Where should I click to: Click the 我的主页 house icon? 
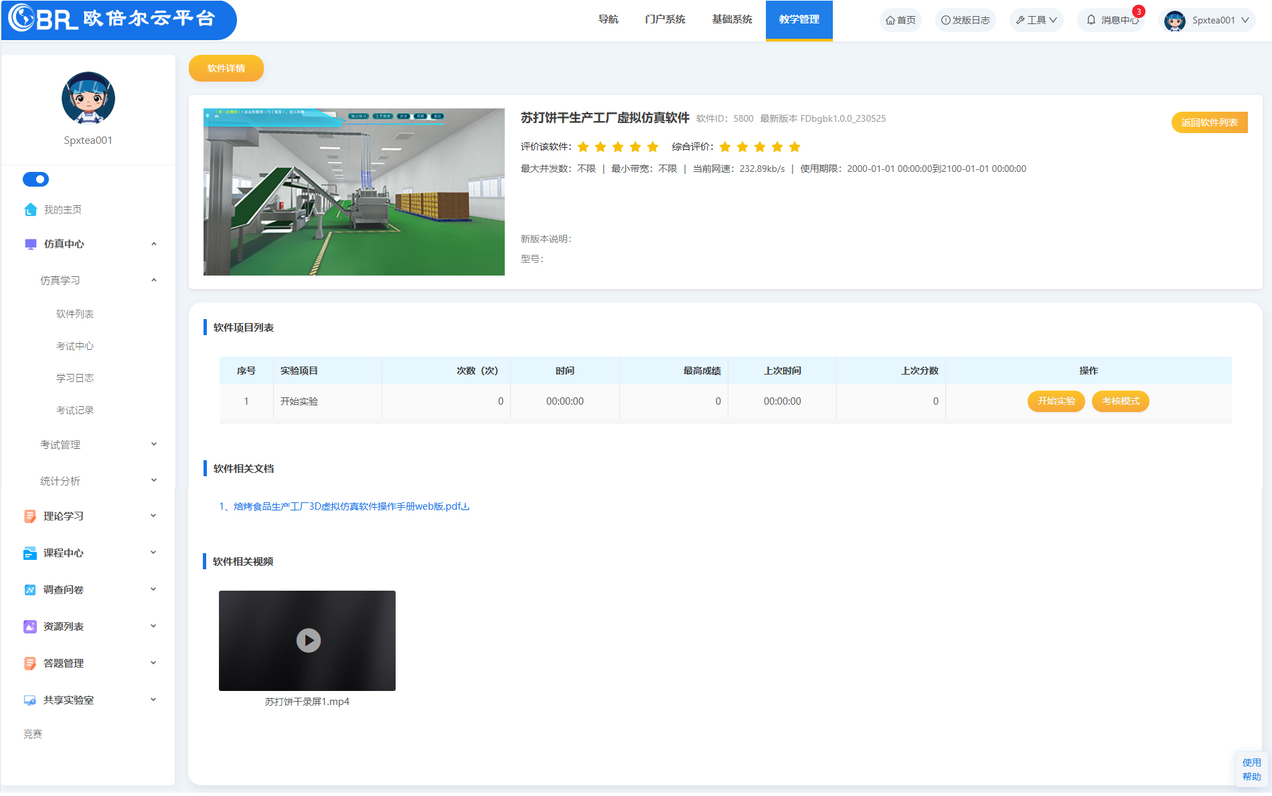tap(30, 210)
